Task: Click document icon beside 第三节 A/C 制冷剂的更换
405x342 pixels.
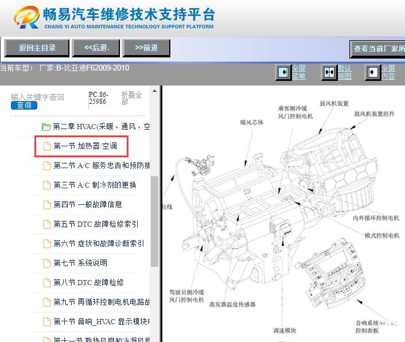Action: tap(46, 185)
